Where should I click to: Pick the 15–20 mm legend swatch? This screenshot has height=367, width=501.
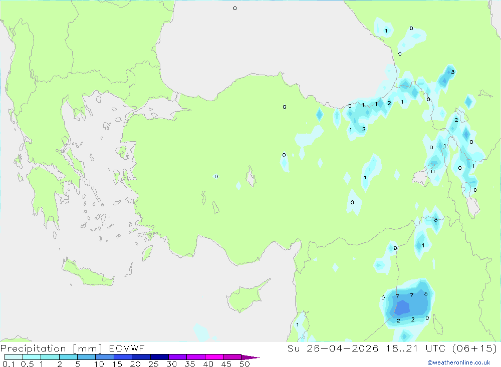point(123,357)
